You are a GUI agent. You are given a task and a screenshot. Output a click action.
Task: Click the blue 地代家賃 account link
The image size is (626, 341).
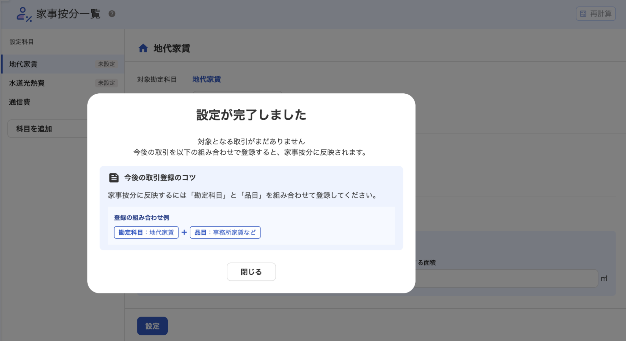click(207, 79)
